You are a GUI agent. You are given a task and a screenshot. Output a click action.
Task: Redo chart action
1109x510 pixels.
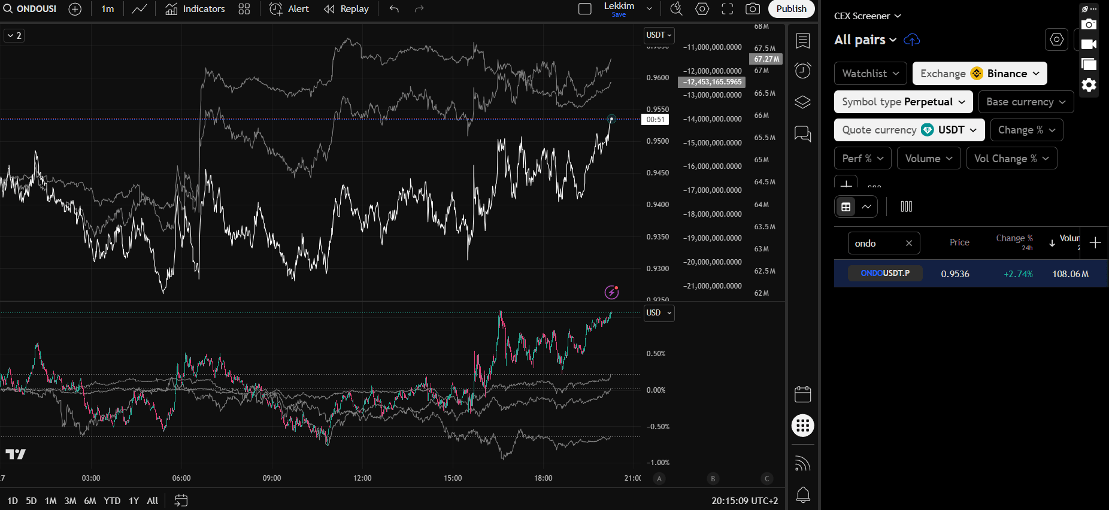(x=419, y=9)
